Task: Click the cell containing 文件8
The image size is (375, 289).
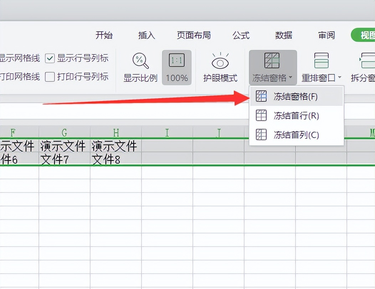Action: tap(116, 159)
